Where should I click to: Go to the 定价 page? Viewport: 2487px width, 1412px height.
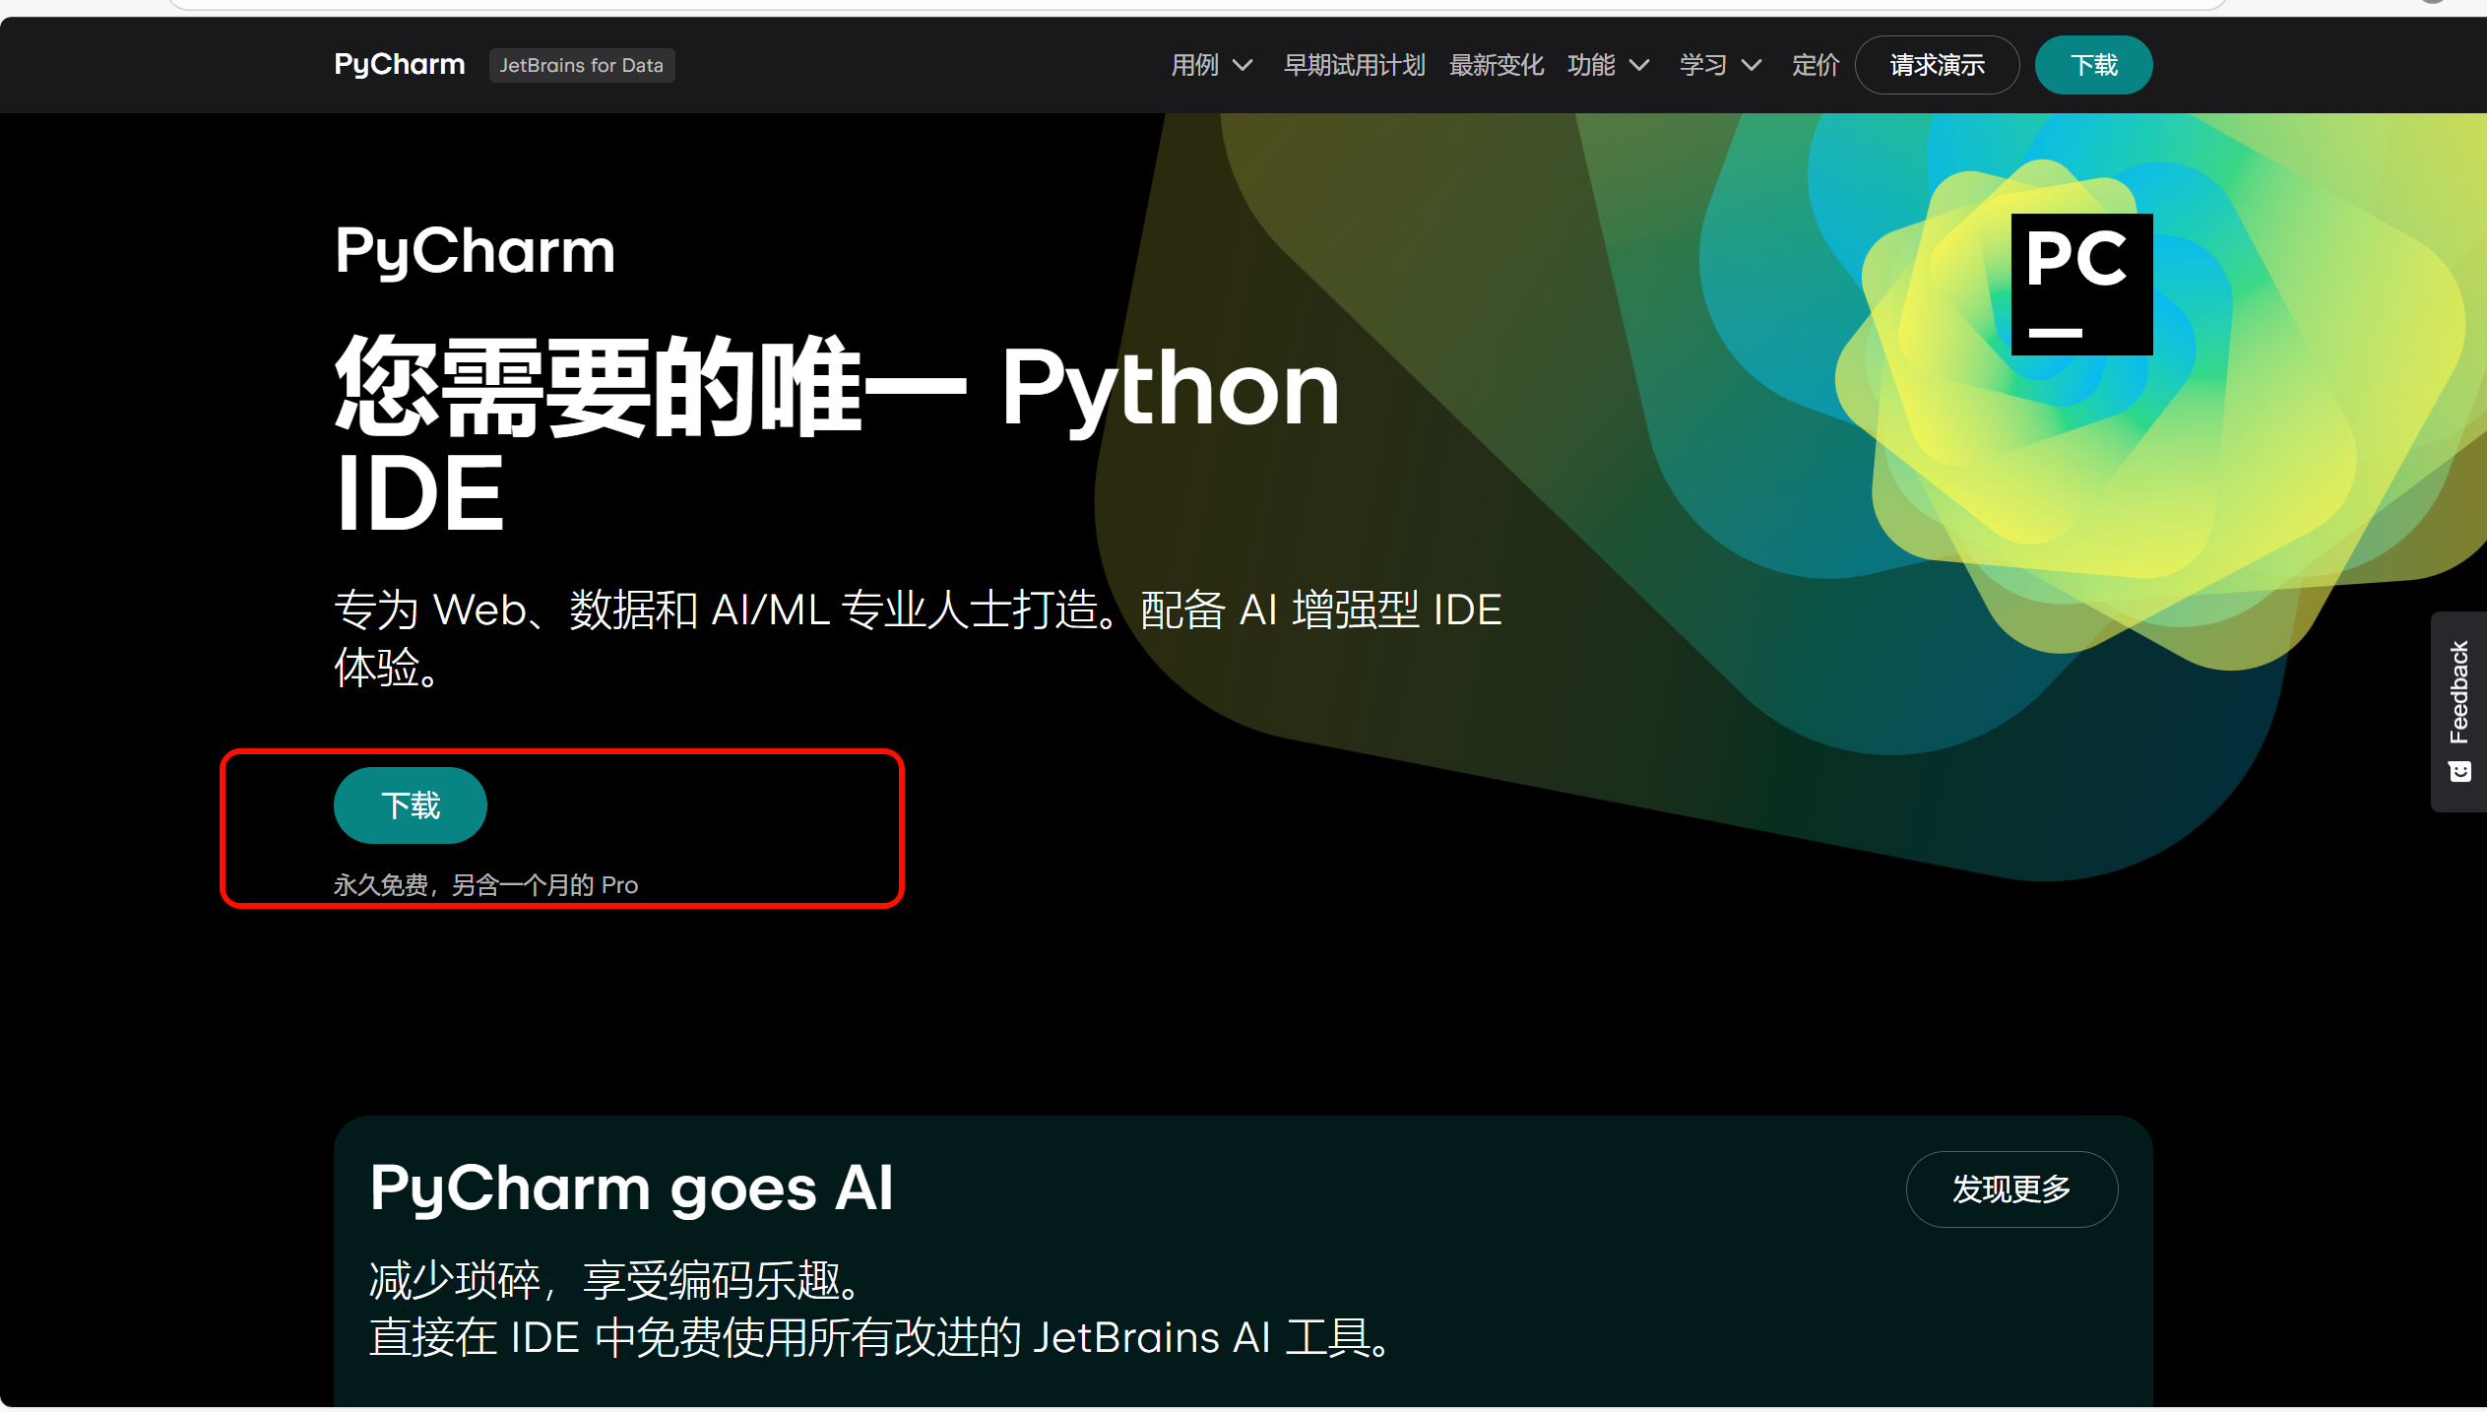(1815, 65)
